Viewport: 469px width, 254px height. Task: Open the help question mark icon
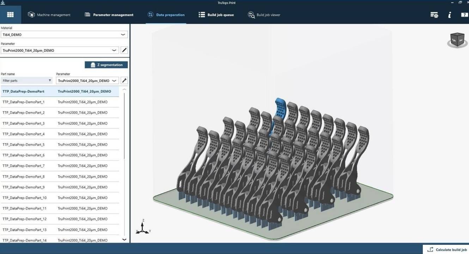[464, 15]
